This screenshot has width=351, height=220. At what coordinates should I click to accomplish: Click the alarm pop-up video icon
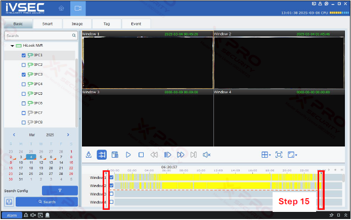coord(40,215)
